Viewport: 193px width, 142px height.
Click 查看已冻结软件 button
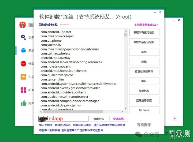144,71
